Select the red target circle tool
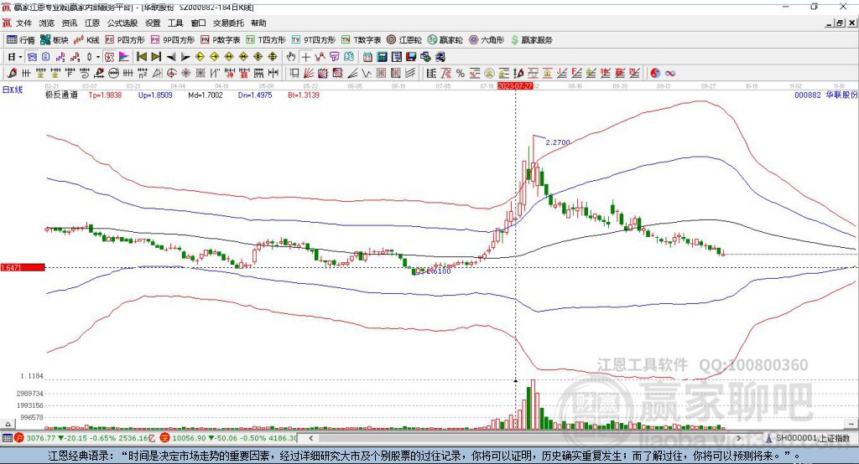859x464 pixels. [171, 73]
